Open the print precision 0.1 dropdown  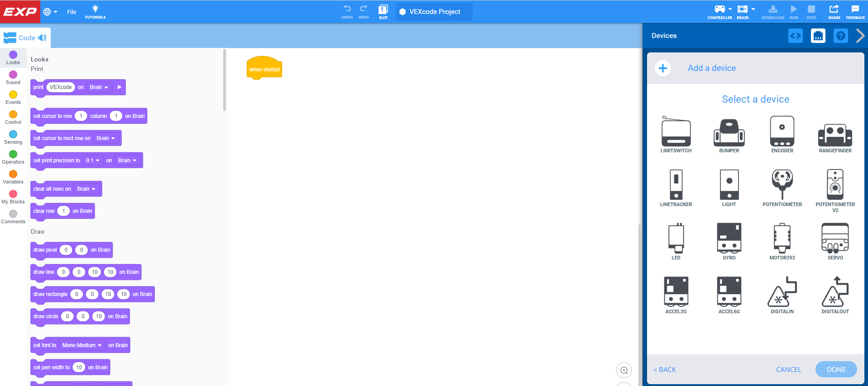93,160
